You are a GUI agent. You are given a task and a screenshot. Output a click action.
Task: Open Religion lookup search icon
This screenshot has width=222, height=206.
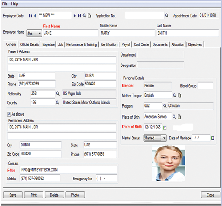click(165, 106)
